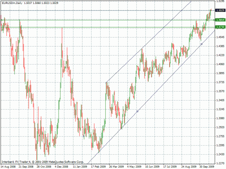Click the EURUSDm,Daily chart title text

(12, 3)
